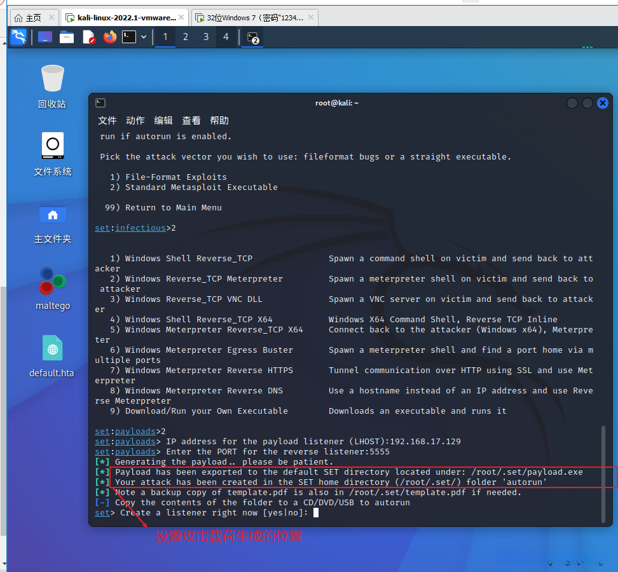618x572 pixels.
Task: Maximize the root@kali terminal window
Action: [x=587, y=103]
